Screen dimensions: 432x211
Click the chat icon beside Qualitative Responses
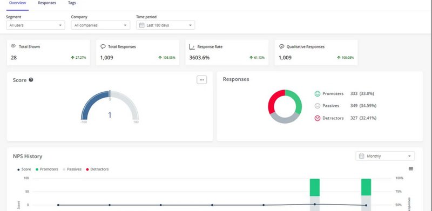point(281,46)
